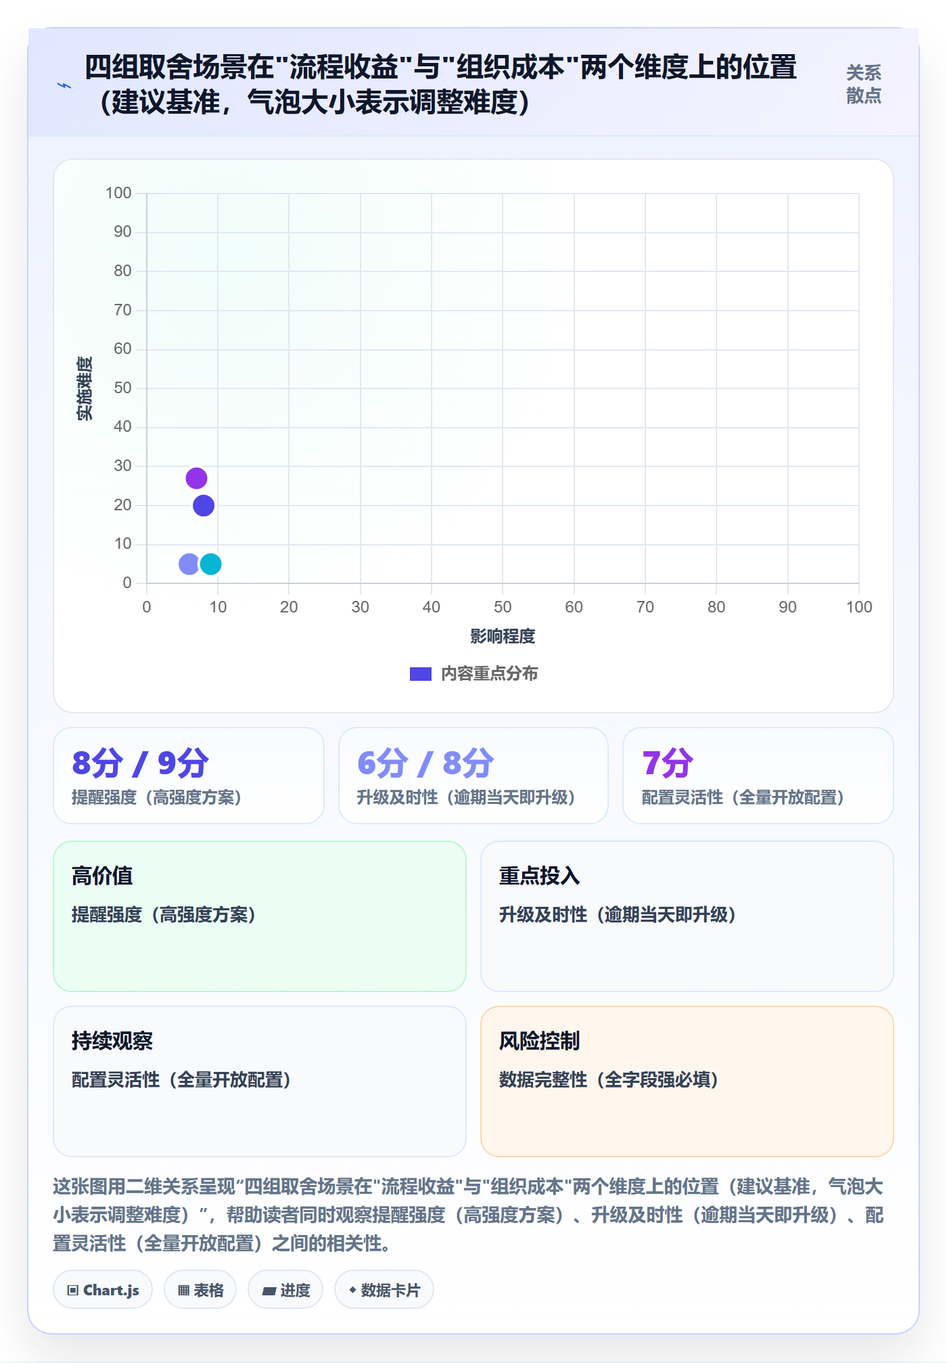This screenshot has height=1363, width=947.
Task: Click the bar icon in 进度 chip
Action: (269, 1291)
